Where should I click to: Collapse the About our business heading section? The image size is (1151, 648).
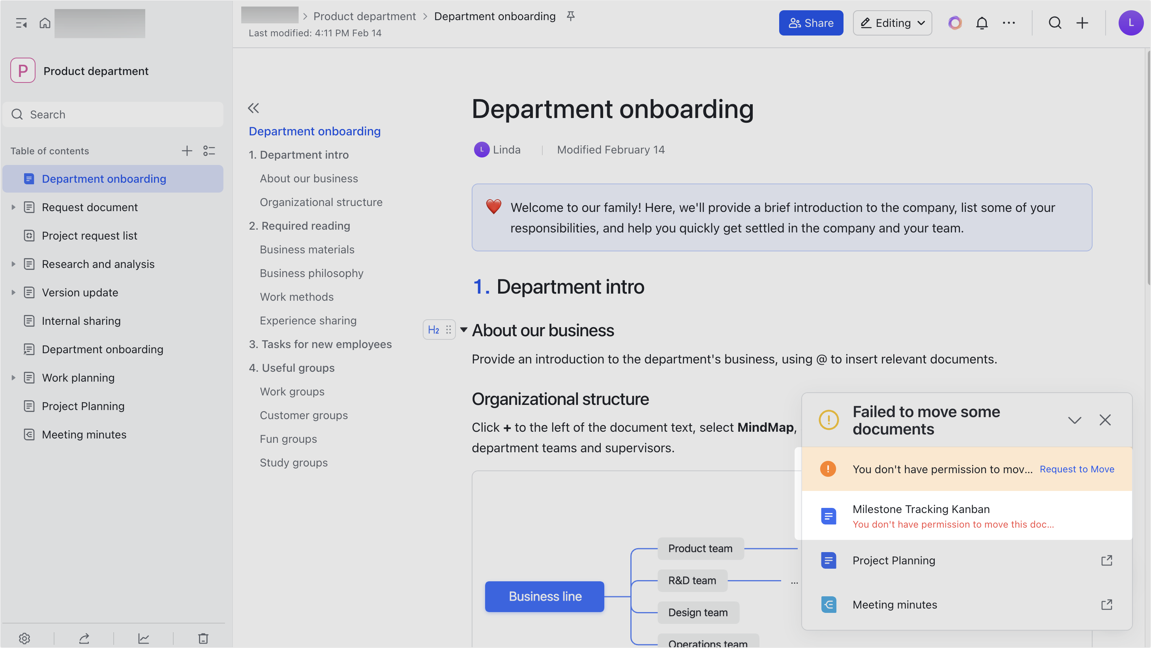click(x=463, y=330)
